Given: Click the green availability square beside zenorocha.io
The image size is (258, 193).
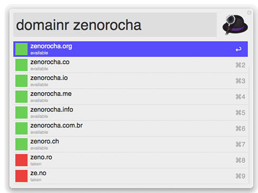Looking at the screenshot, I should click(x=21, y=81).
